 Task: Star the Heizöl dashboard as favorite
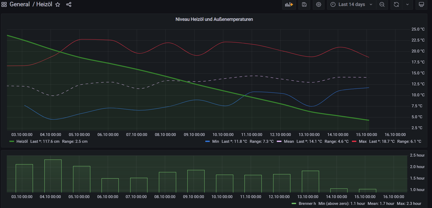pyautogui.click(x=58, y=4)
